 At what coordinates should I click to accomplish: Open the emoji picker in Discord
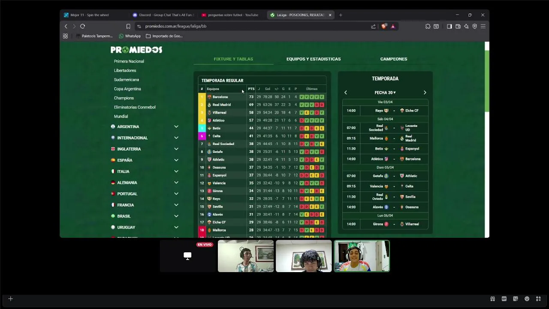click(x=527, y=299)
